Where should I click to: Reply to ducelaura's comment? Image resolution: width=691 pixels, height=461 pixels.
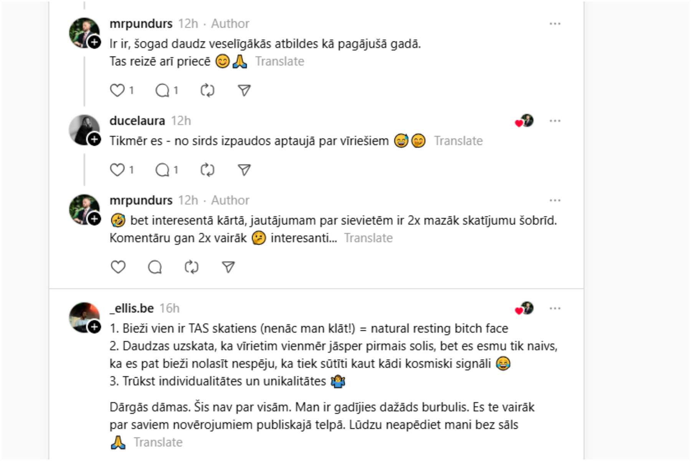point(162,170)
